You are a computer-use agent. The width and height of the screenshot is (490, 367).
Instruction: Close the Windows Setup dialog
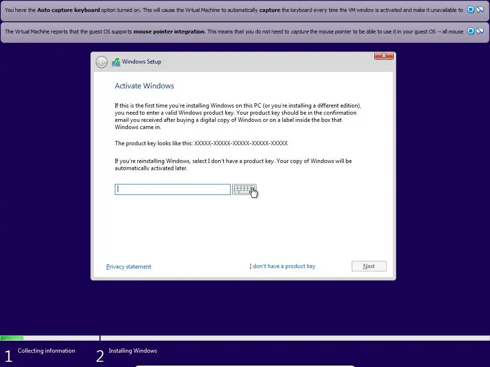(384, 55)
